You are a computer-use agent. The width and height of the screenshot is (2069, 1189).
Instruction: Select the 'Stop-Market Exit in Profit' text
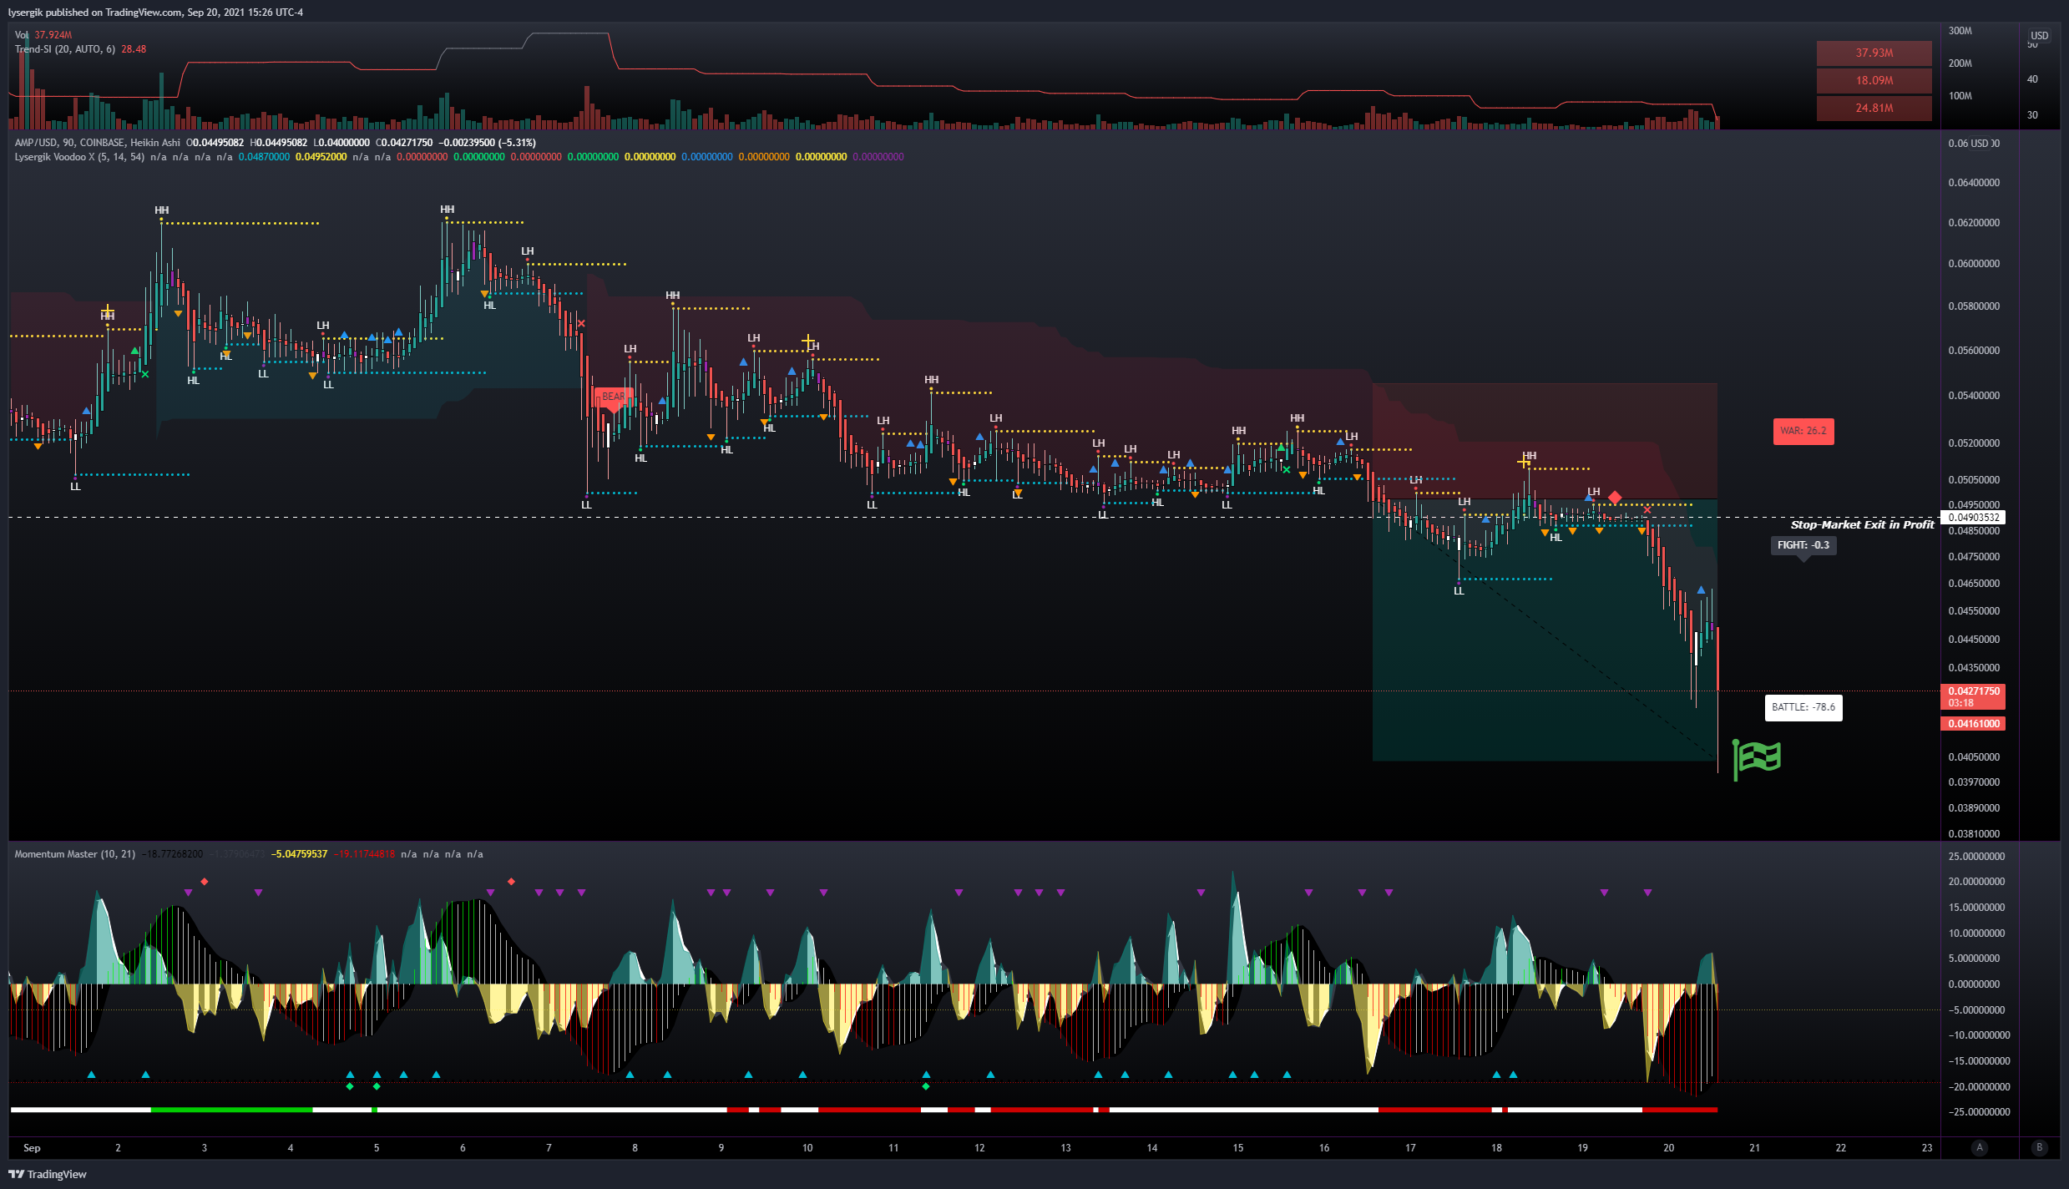[1862, 524]
